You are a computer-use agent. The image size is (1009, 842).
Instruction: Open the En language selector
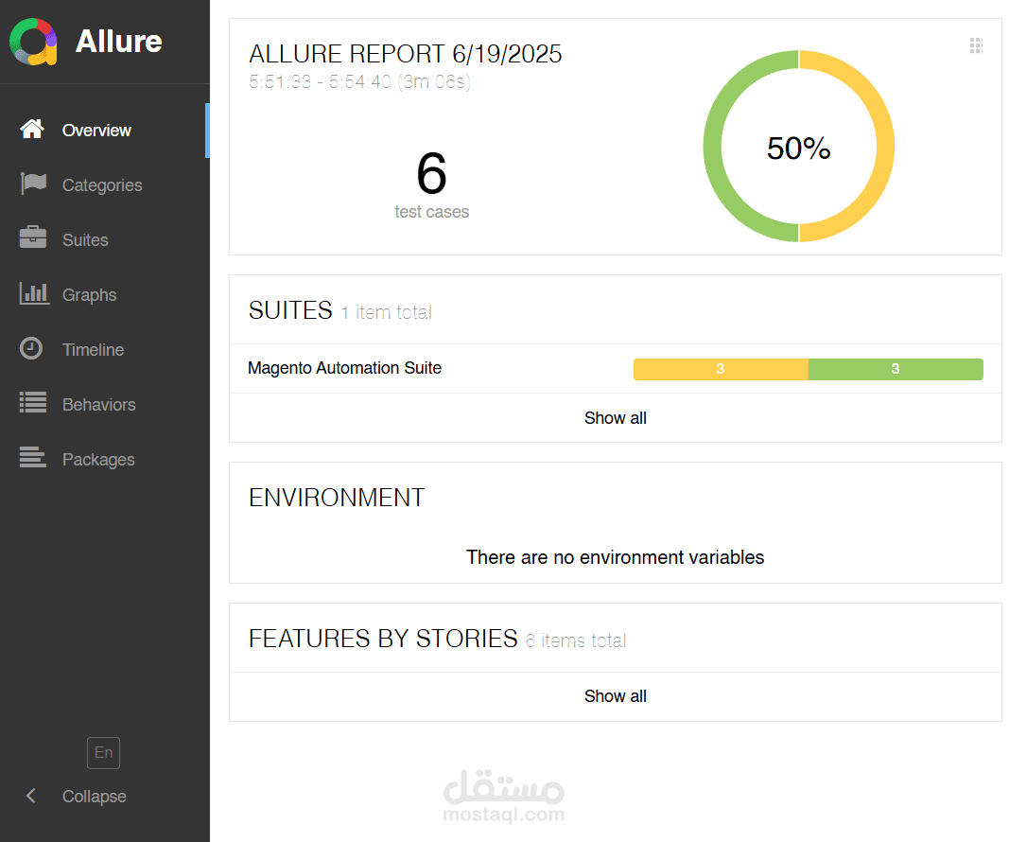point(103,753)
